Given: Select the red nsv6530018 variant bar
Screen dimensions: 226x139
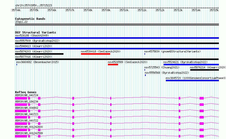Looking at the screenshot, I should point(95,54).
